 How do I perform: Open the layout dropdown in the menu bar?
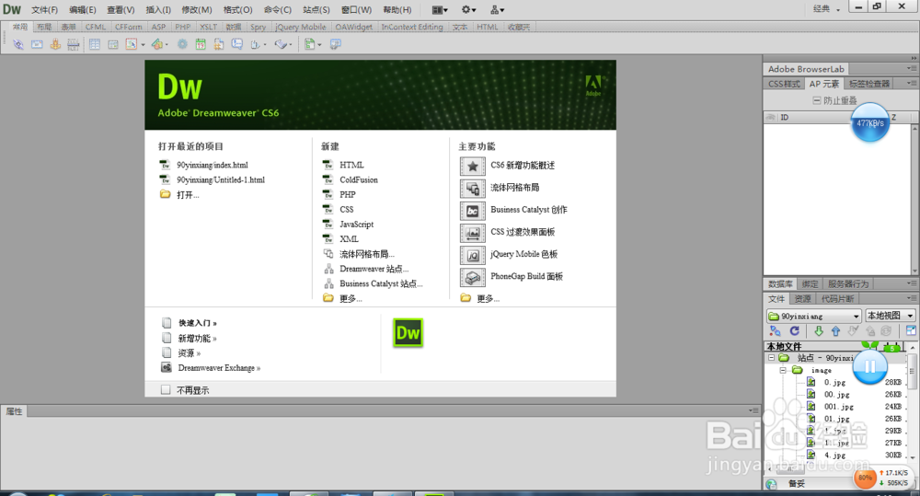pyautogui.click(x=440, y=9)
